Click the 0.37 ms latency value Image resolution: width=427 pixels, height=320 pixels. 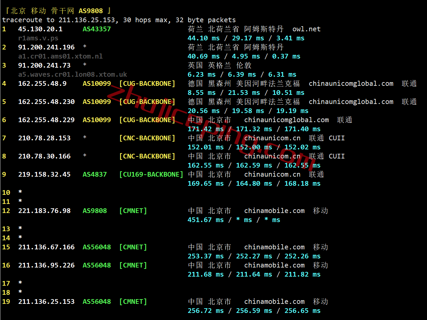[286, 56]
